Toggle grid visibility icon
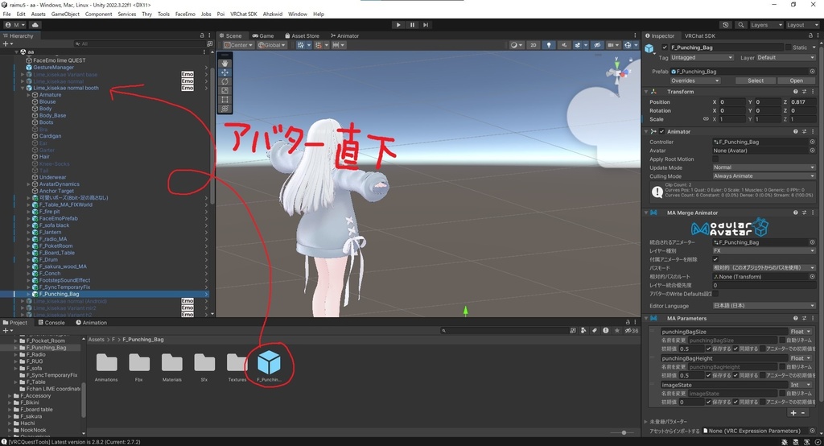 (303, 45)
